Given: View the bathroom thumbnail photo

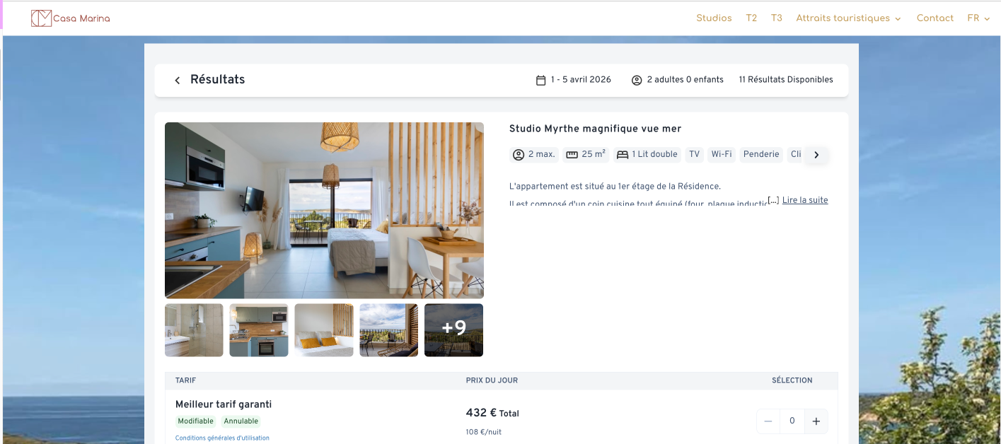Looking at the screenshot, I should click(x=194, y=330).
